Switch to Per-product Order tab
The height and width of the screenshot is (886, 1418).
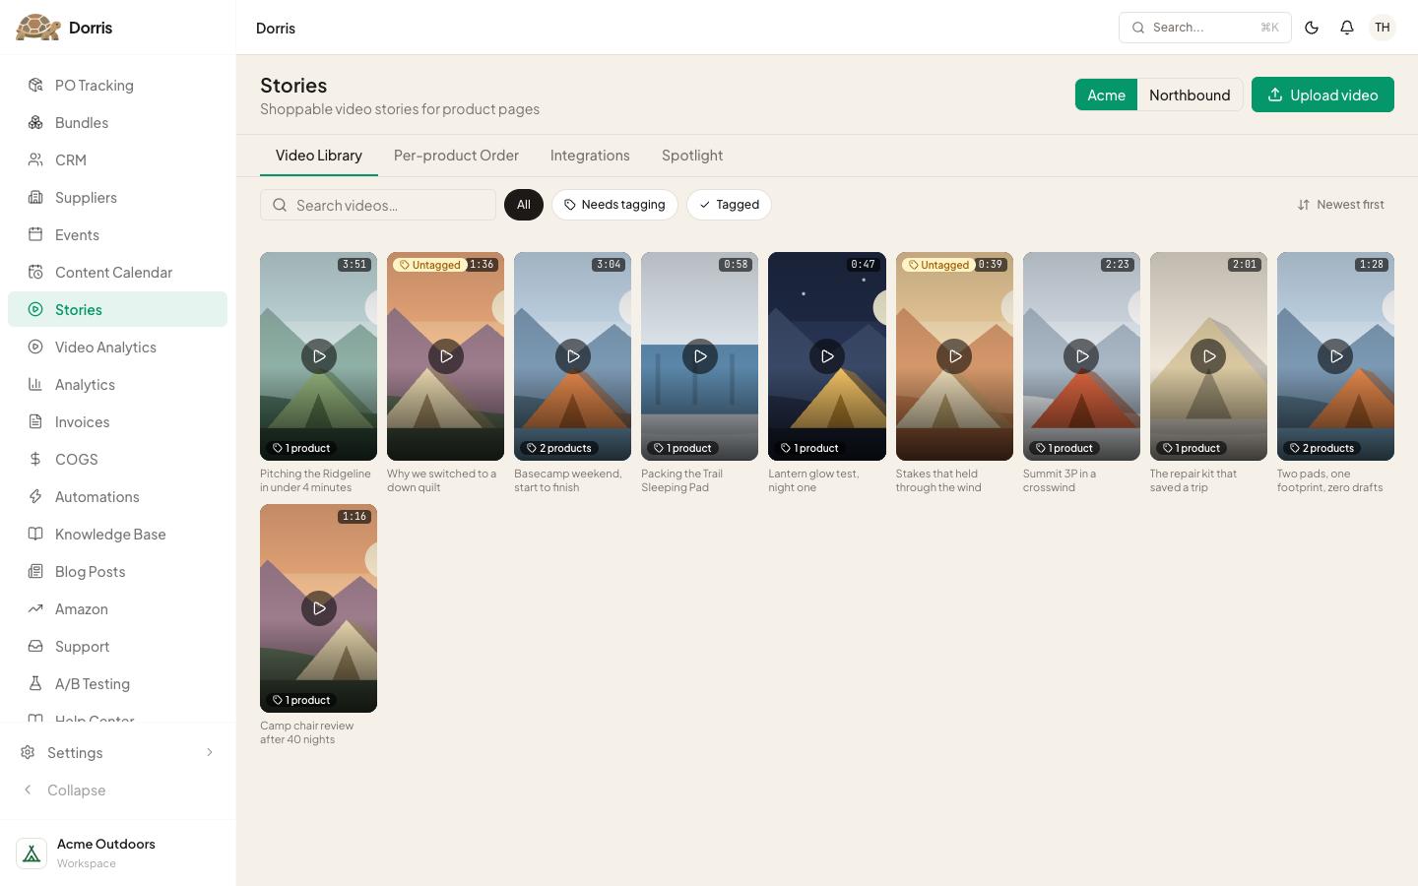click(456, 156)
